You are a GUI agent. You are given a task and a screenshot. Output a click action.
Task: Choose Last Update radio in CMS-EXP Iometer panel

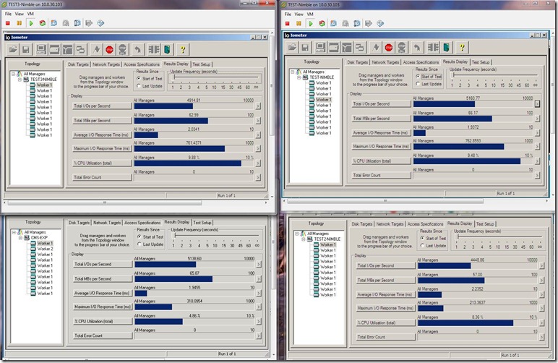[x=138, y=244]
